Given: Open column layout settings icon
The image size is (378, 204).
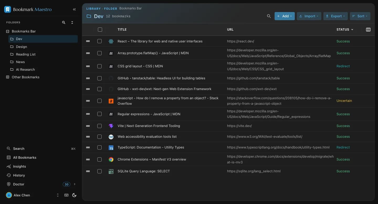Looking at the screenshot, I should pyautogui.click(x=368, y=30).
